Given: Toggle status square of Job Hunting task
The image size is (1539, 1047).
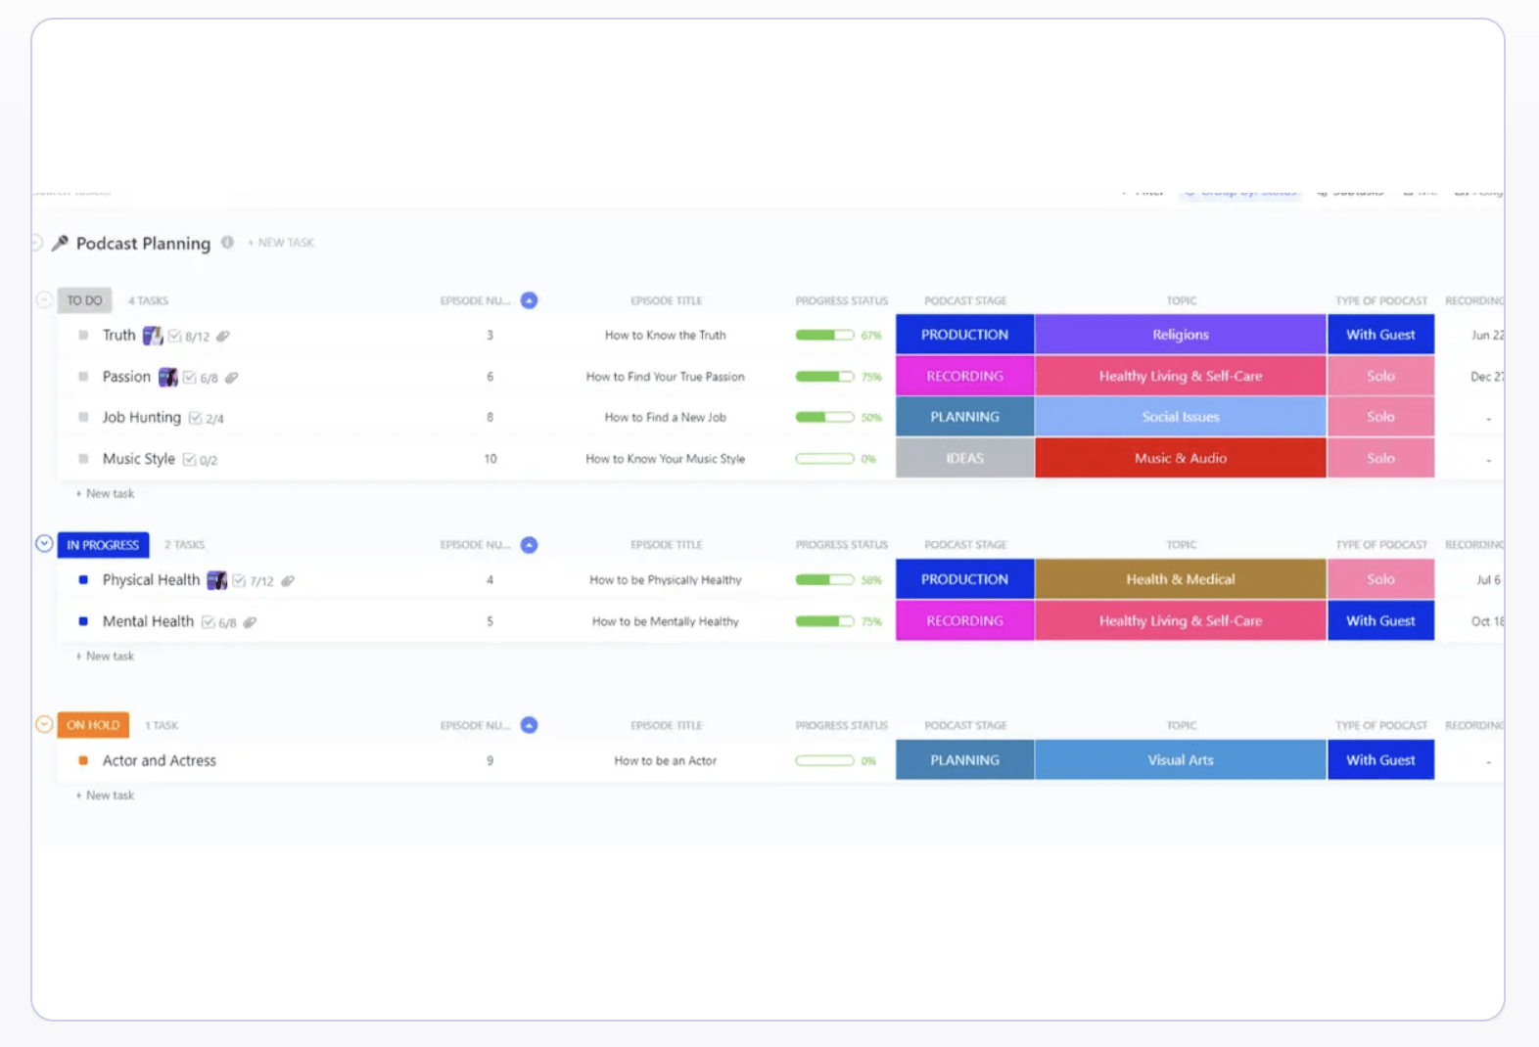Looking at the screenshot, I should click(x=83, y=418).
